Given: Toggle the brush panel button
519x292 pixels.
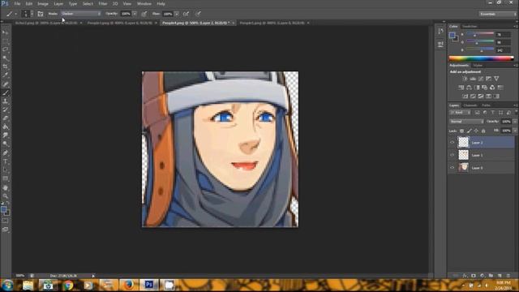Looking at the screenshot, I should tap(41, 14).
